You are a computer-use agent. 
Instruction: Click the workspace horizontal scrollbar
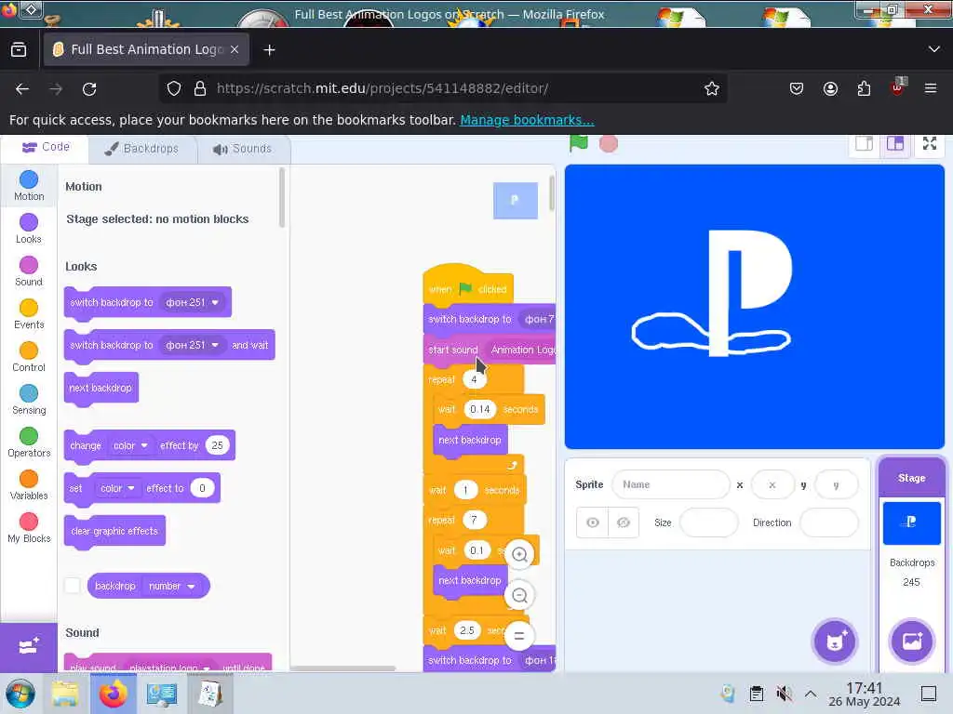tap(342, 668)
